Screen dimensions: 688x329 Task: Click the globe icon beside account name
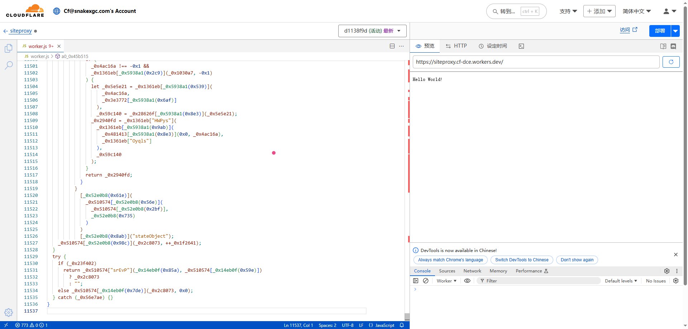[56, 11]
